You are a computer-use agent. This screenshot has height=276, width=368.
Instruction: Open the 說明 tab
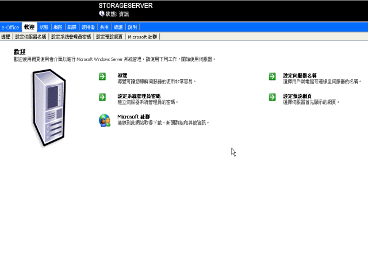(132, 27)
